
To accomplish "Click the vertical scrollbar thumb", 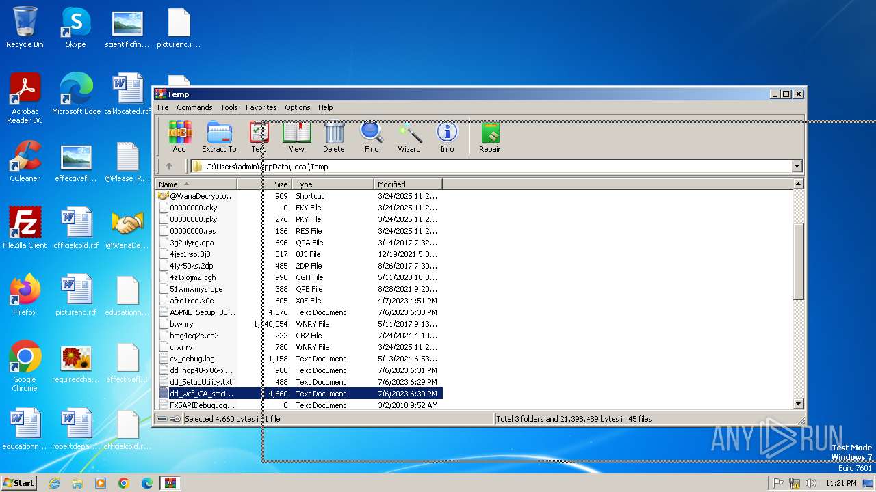I will (x=798, y=260).
